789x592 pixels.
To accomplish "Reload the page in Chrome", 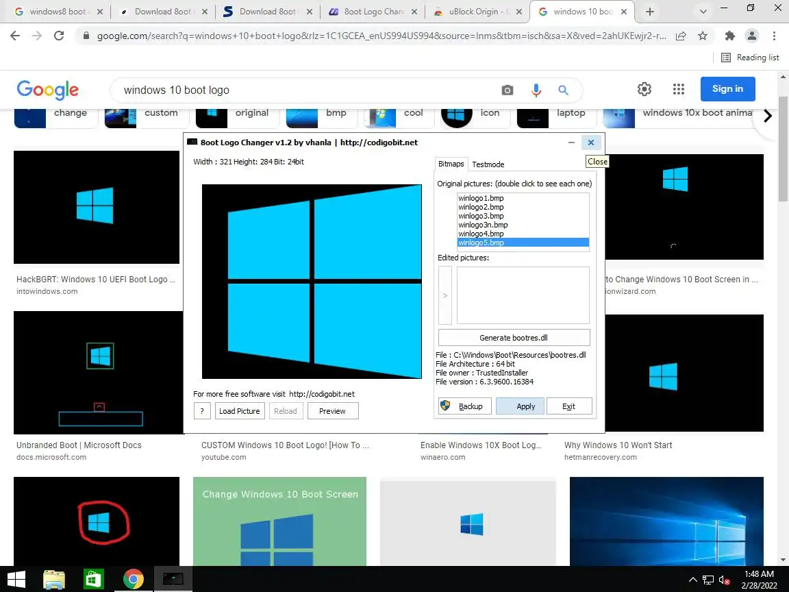I will tap(59, 36).
